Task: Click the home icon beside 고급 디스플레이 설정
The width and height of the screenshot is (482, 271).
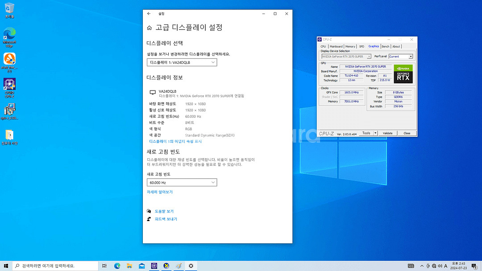Action: point(150,28)
